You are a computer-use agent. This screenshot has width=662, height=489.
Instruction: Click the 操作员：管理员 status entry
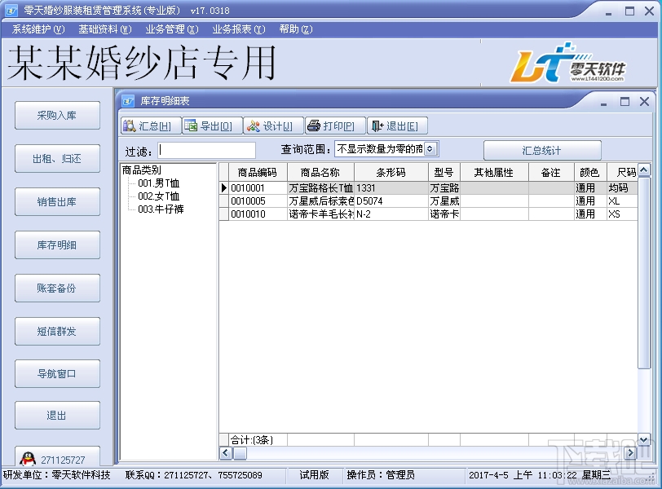pos(381,475)
